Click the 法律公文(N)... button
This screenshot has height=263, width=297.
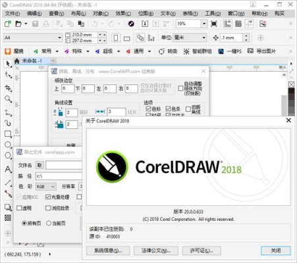(156, 251)
